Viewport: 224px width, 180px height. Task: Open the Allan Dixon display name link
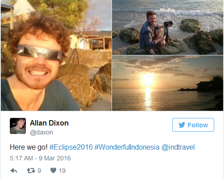click(49, 123)
